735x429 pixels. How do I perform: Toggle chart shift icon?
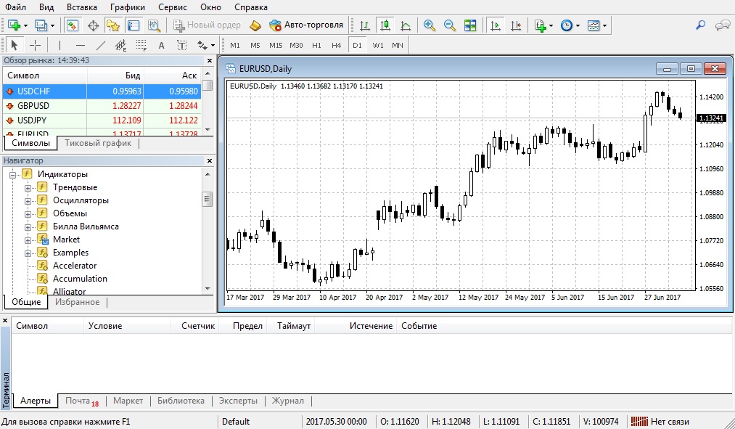coord(516,25)
